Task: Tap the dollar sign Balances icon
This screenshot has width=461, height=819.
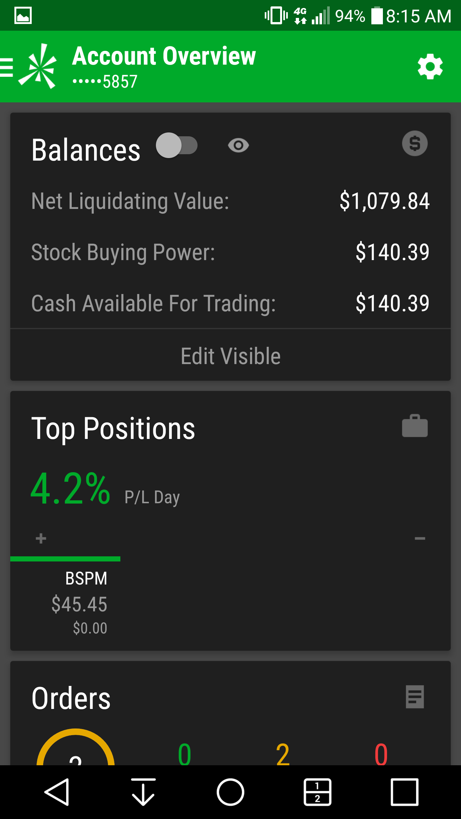Action: (415, 143)
